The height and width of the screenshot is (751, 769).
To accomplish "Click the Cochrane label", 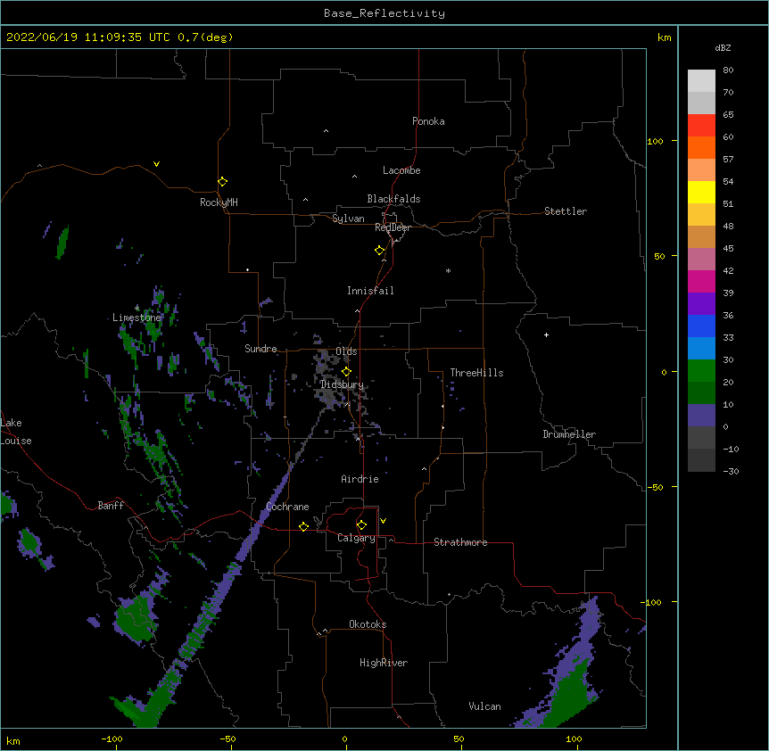I will [x=287, y=507].
